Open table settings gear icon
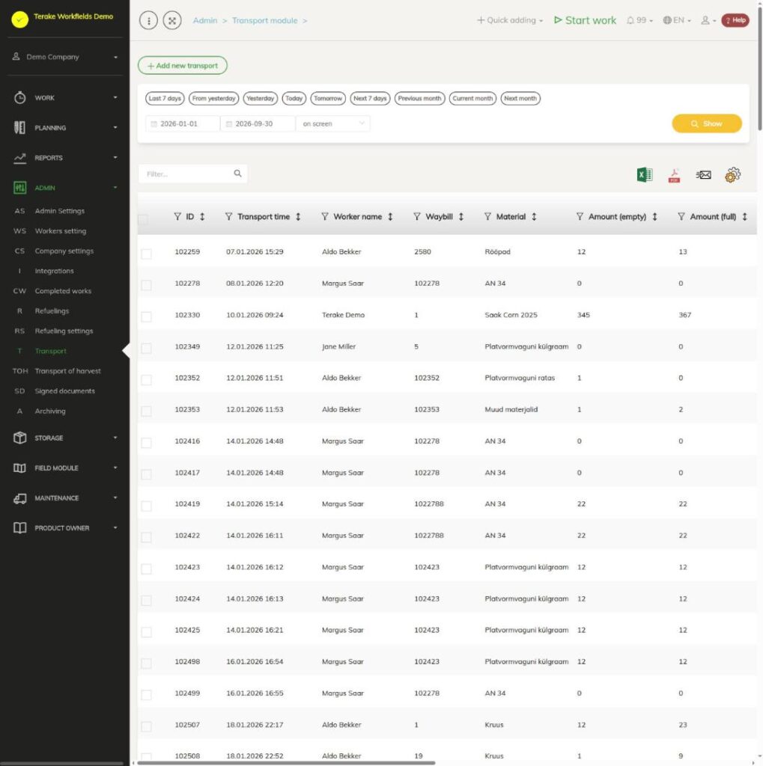763x766 pixels. click(733, 174)
